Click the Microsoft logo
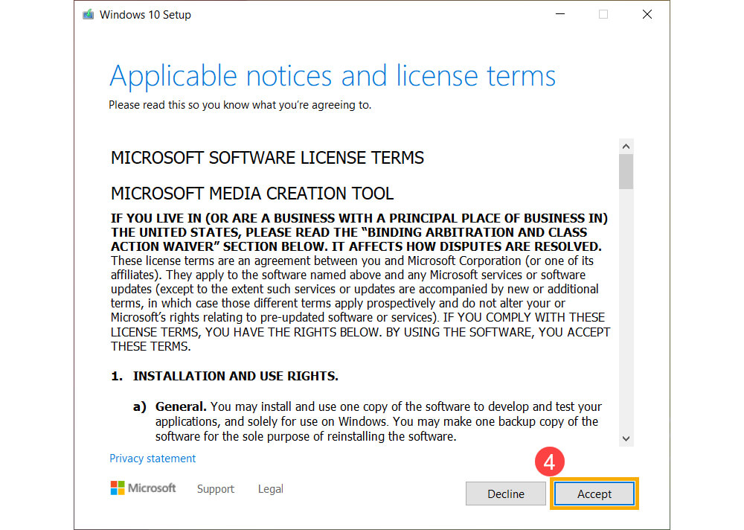 (143, 488)
